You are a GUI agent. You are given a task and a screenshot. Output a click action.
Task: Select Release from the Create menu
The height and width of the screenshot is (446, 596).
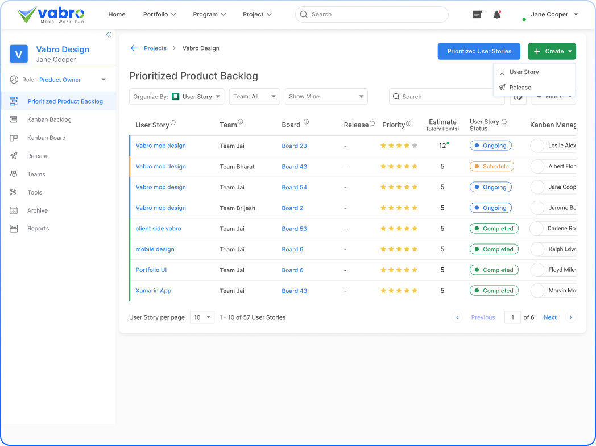(x=520, y=88)
